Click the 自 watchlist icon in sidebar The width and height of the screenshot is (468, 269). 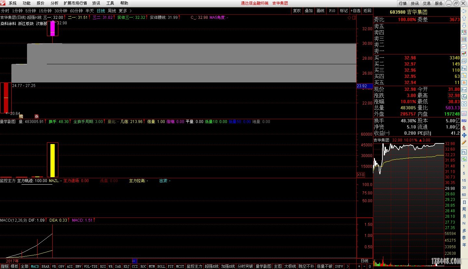464,82
